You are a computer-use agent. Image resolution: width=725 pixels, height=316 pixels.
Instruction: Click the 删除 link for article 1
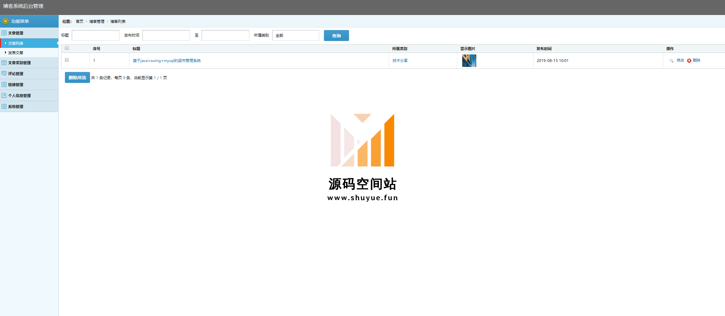pyautogui.click(x=696, y=60)
